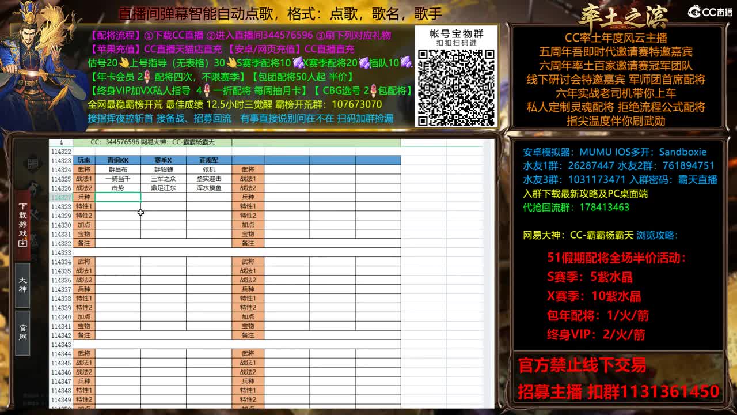Screen dimensions: 737x415
Task: Select row header 114328
Action: click(60, 206)
